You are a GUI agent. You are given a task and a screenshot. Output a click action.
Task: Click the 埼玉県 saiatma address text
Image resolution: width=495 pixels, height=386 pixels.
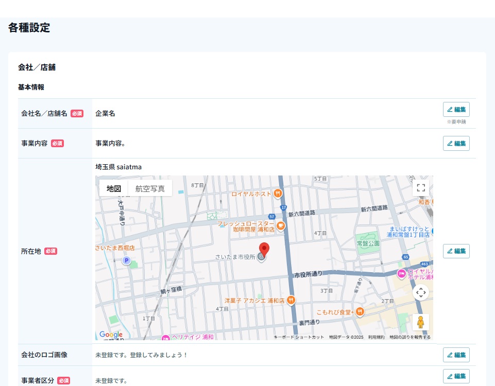tap(118, 167)
